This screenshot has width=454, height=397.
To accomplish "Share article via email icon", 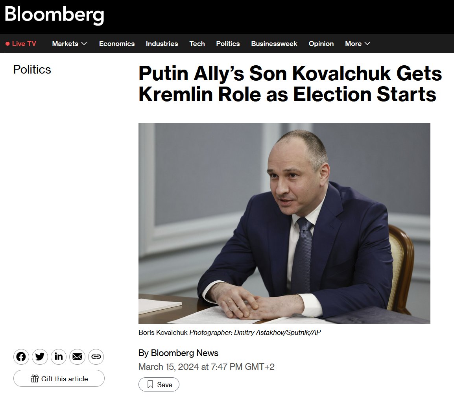I will [78, 356].
